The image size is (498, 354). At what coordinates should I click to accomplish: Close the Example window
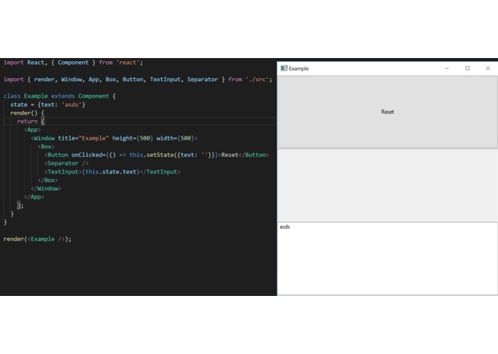click(x=488, y=68)
